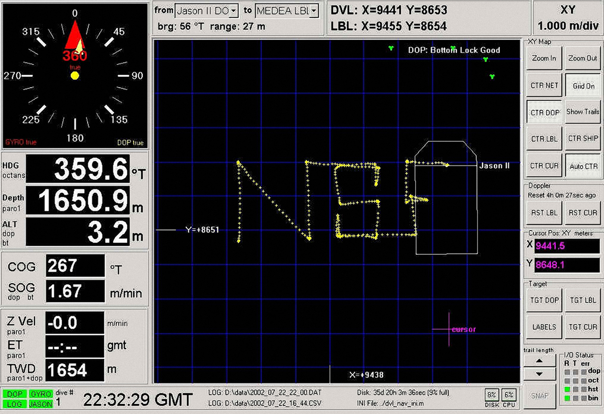Increase trail length with the up arrow

point(539,361)
